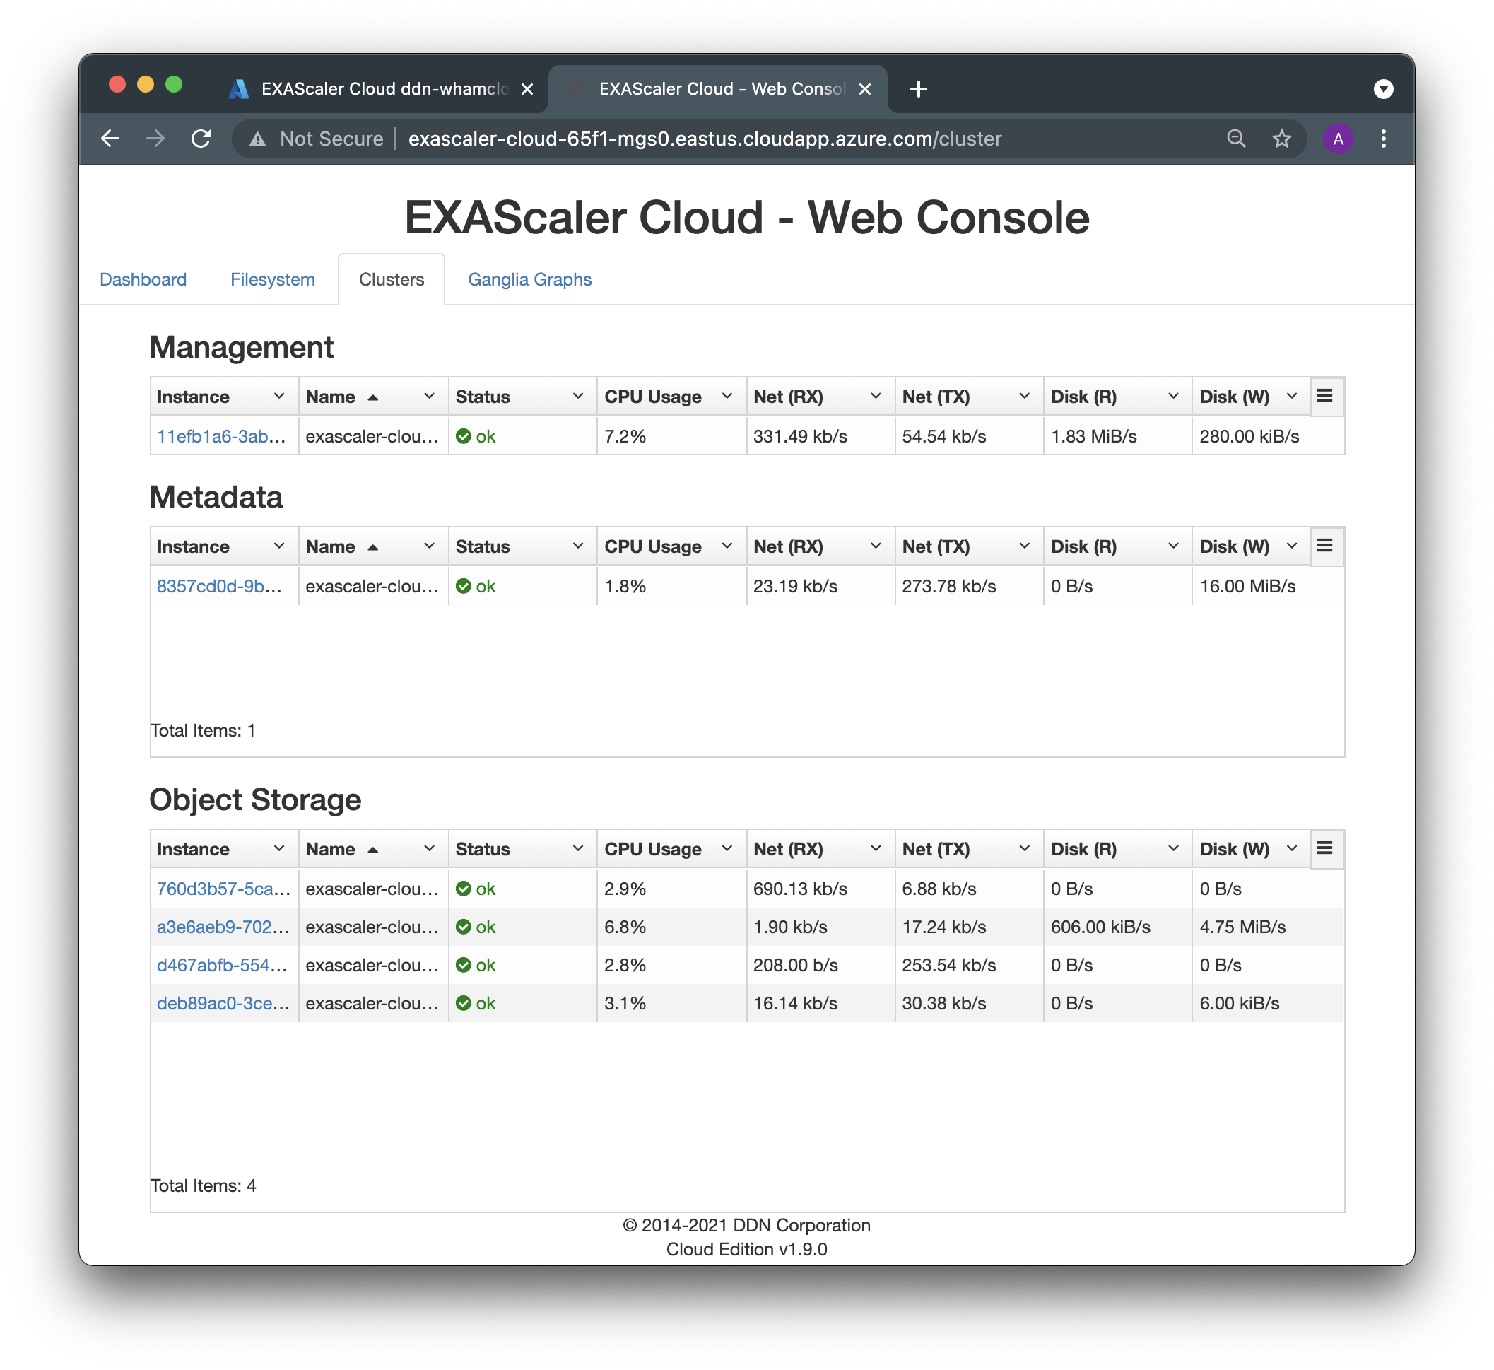Screen dimensions: 1494x1370
Task: Click the Object Storage Name sort ascending arrow
Action: pos(372,850)
